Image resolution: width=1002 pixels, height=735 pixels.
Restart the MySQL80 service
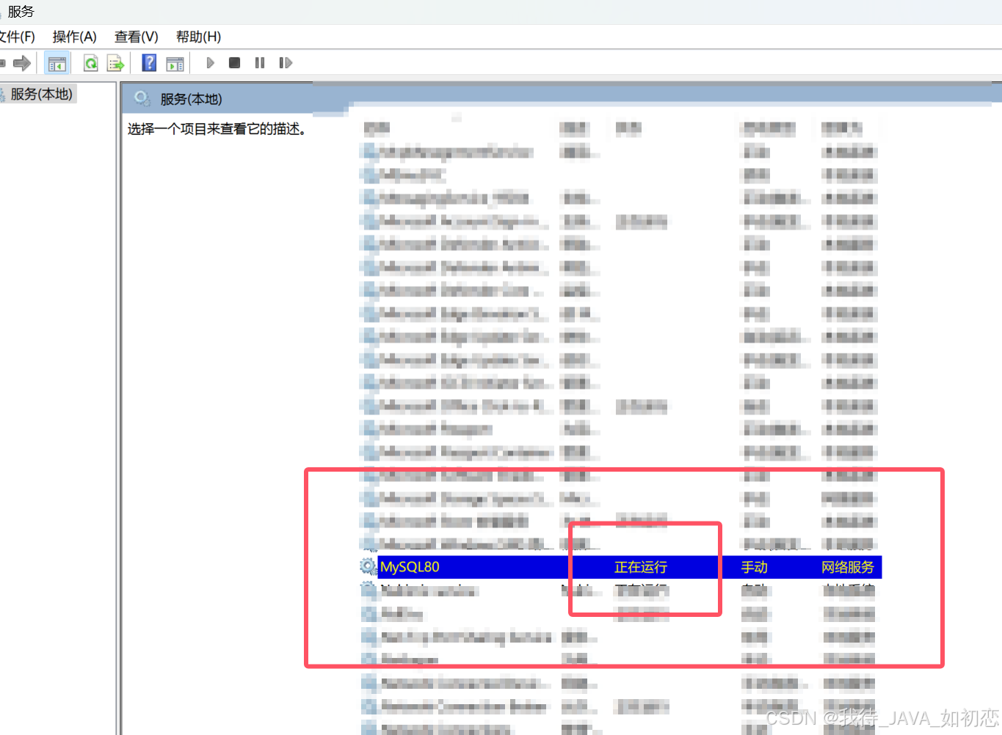[286, 62]
